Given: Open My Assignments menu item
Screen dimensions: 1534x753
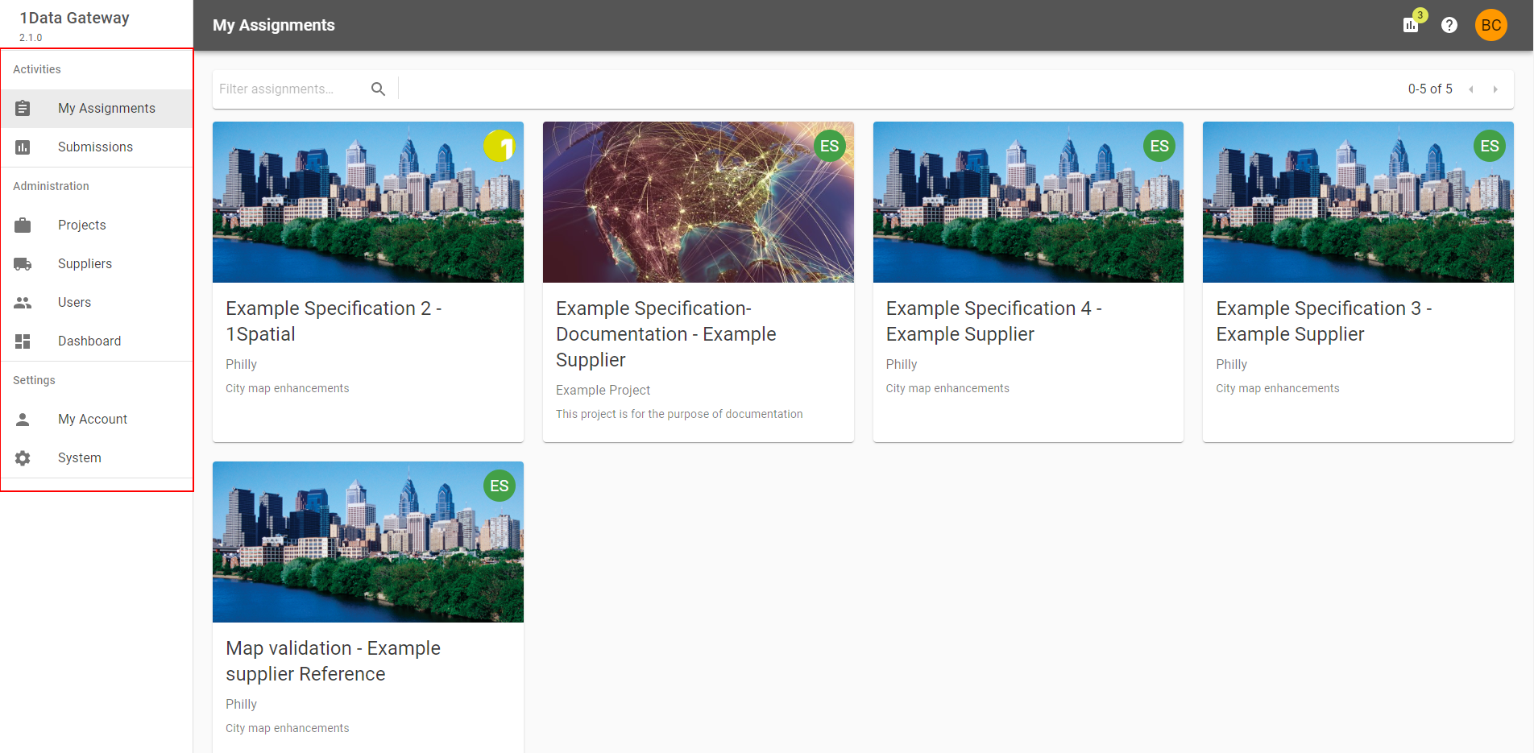Looking at the screenshot, I should [97, 108].
